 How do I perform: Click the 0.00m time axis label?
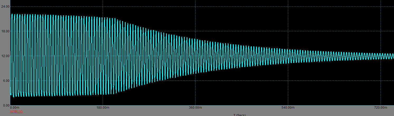pos(15,108)
